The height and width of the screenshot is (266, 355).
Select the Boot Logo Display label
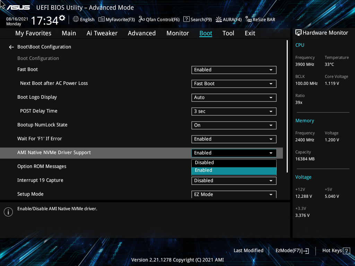(x=37, y=97)
